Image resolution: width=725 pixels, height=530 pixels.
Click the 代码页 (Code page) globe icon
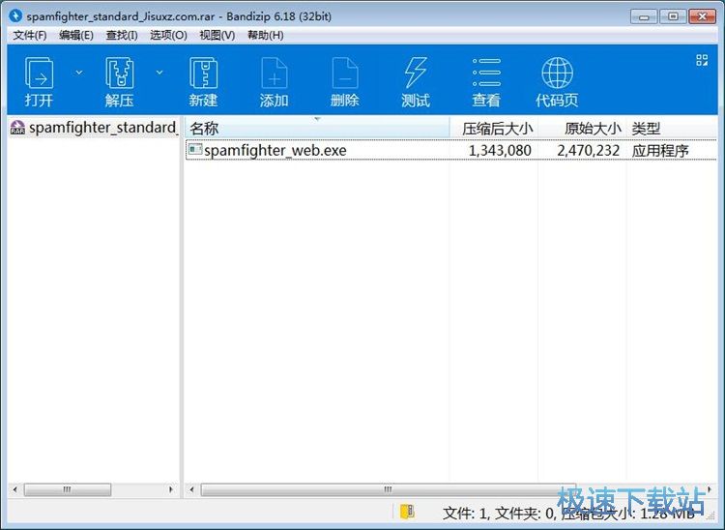pyautogui.click(x=557, y=81)
